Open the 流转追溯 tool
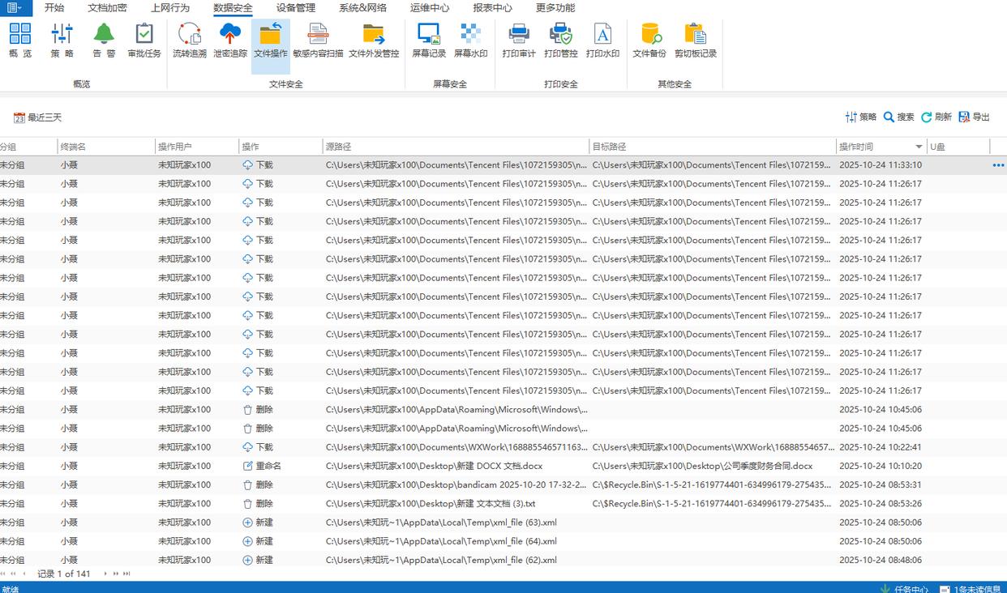Image resolution: width=1007 pixels, height=593 pixels. coord(189,41)
